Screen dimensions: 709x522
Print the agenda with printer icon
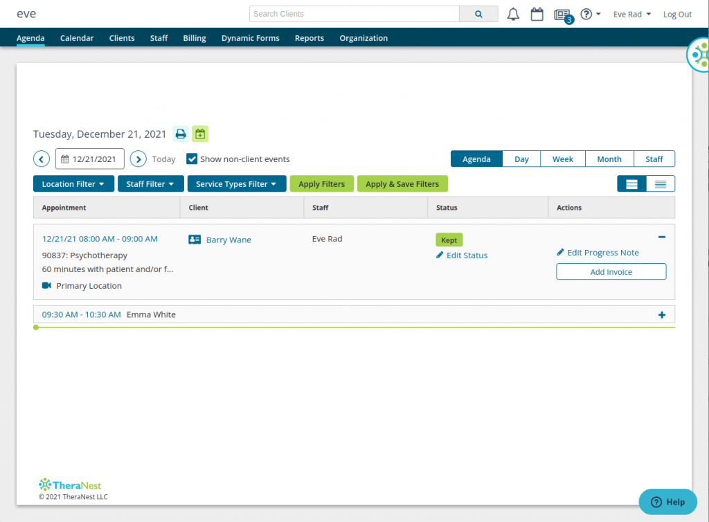pos(181,134)
